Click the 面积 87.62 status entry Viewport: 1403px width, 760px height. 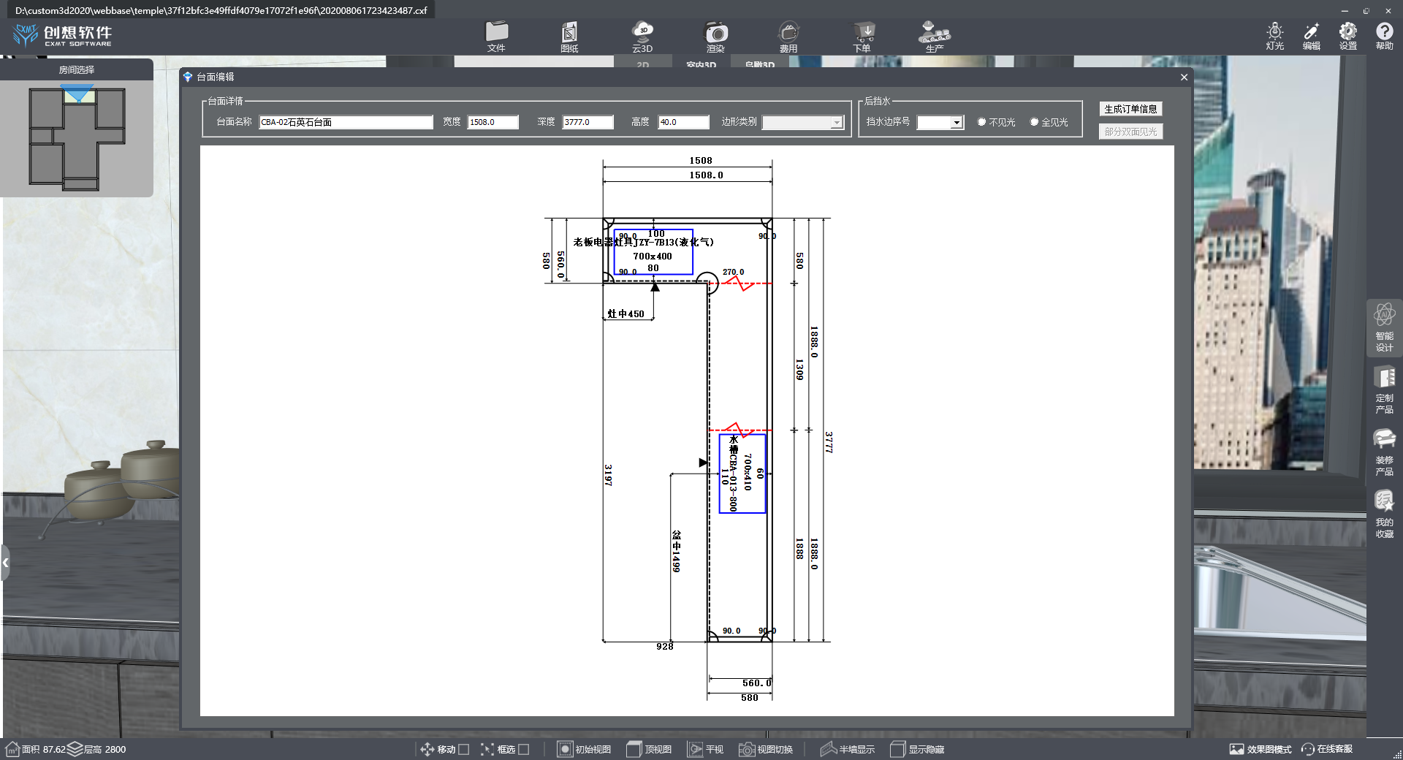coord(36,749)
